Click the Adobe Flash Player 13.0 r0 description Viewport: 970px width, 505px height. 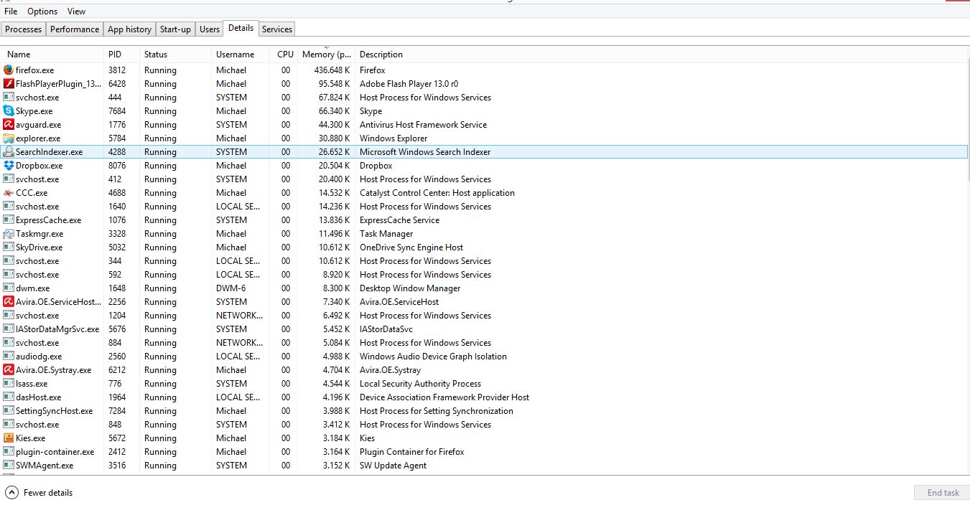click(x=409, y=84)
